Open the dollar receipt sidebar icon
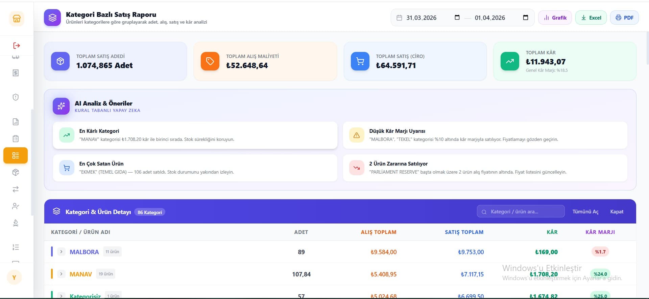The height and width of the screenshot is (299, 649). coord(16,73)
